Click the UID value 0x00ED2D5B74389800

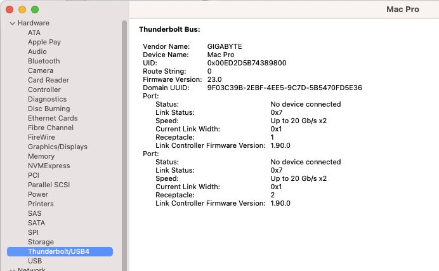point(247,63)
